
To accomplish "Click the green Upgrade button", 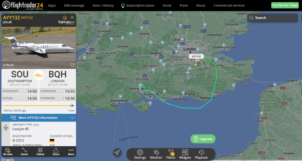I will click(203, 139).
